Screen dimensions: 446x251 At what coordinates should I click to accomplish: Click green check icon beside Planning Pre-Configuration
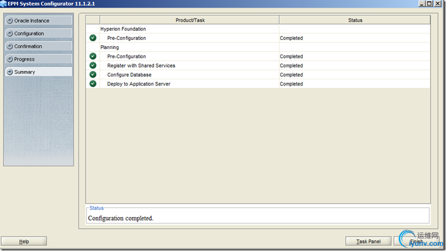pyautogui.click(x=93, y=56)
